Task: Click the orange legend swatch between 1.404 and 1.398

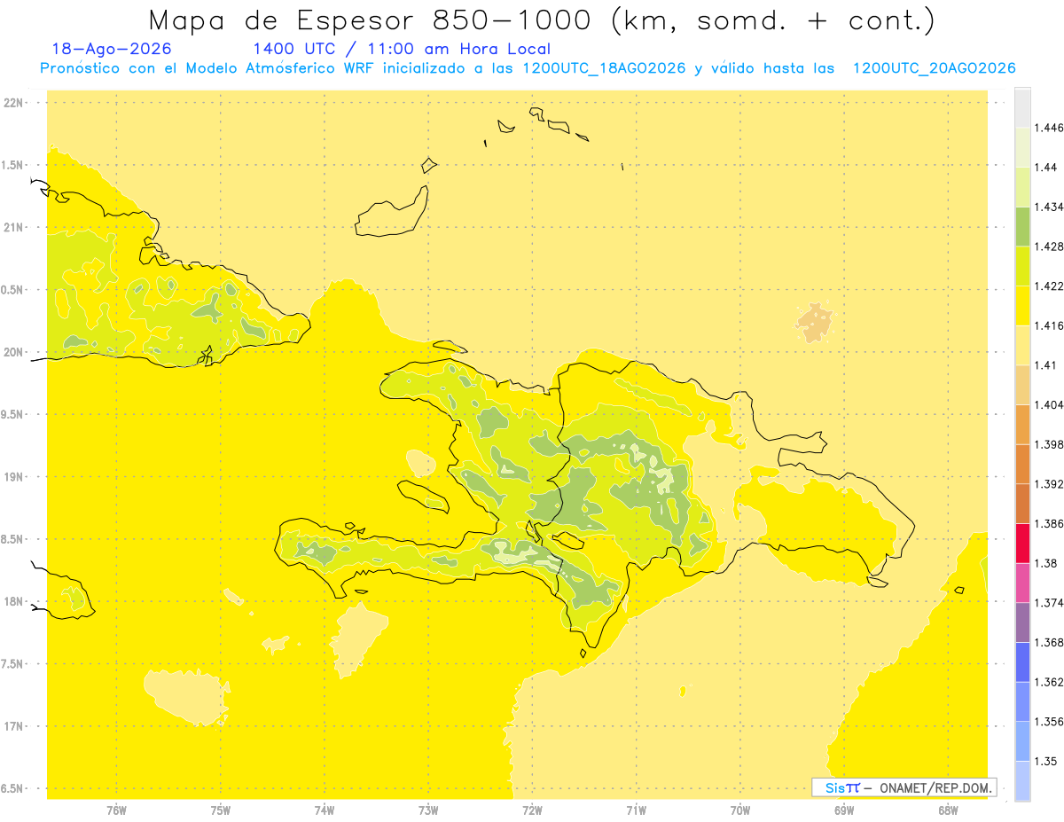Action: 1022,424
